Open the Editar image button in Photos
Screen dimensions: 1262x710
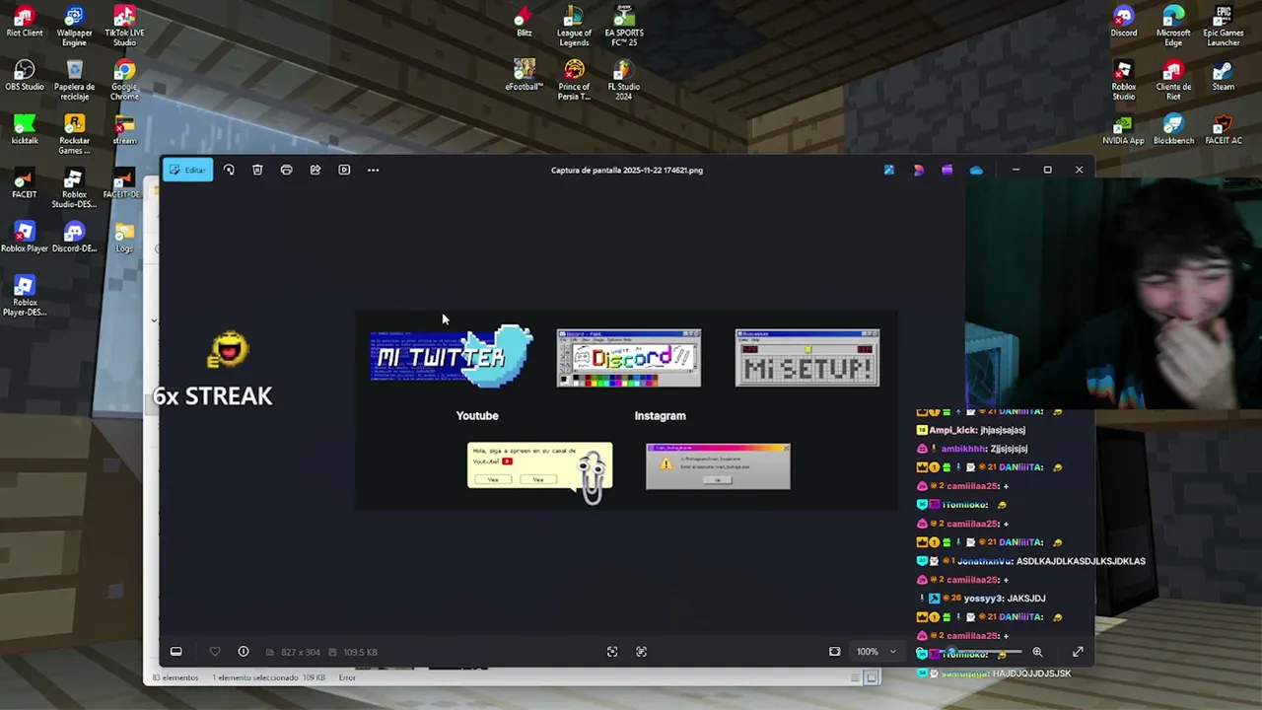[x=188, y=170]
